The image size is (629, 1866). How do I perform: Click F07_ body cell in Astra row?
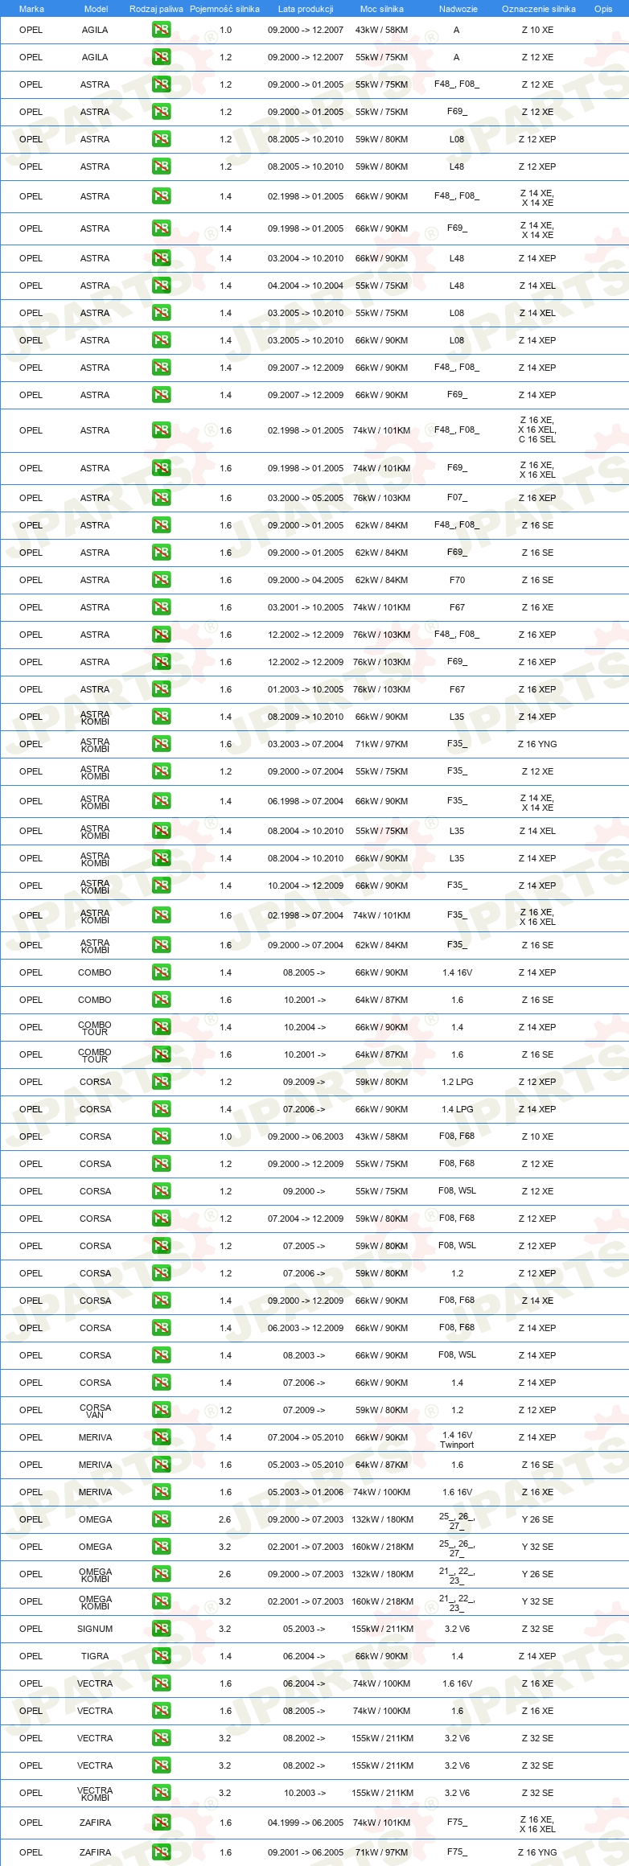click(x=457, y=498)
